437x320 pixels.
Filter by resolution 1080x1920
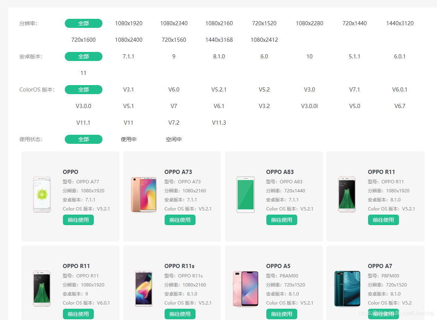pyautogui.click(x=129, y=23)
